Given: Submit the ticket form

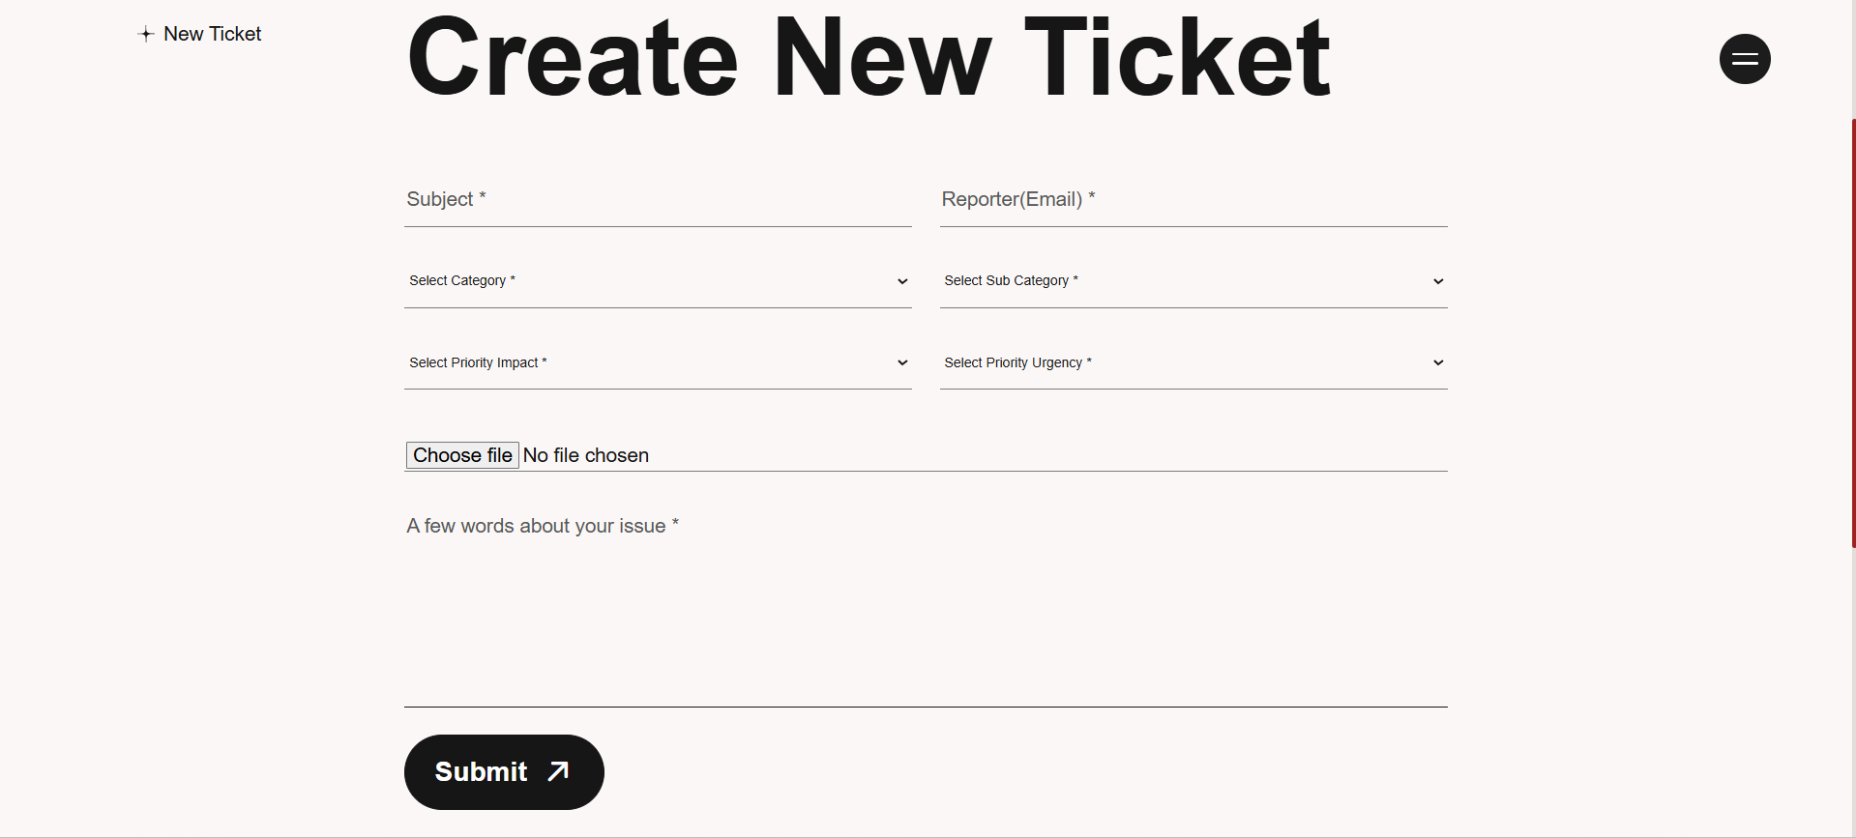Looking at the screenshot, I should pyautogui.click(x=504, y=772).
